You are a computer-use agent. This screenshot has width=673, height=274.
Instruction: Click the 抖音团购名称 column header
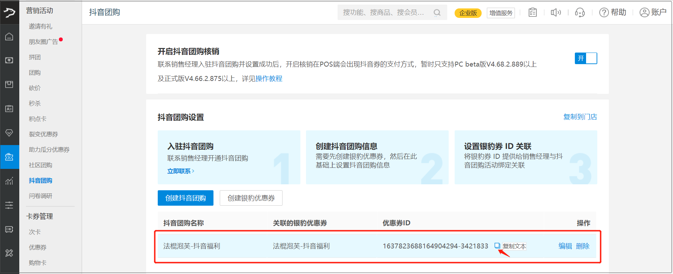[183, 223]
